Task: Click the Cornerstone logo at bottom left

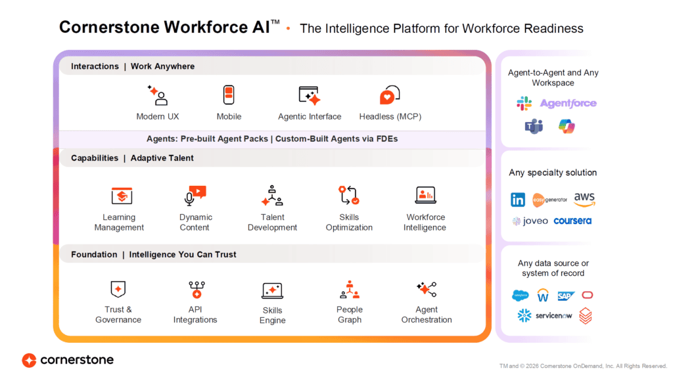Action: click(68, 360)
